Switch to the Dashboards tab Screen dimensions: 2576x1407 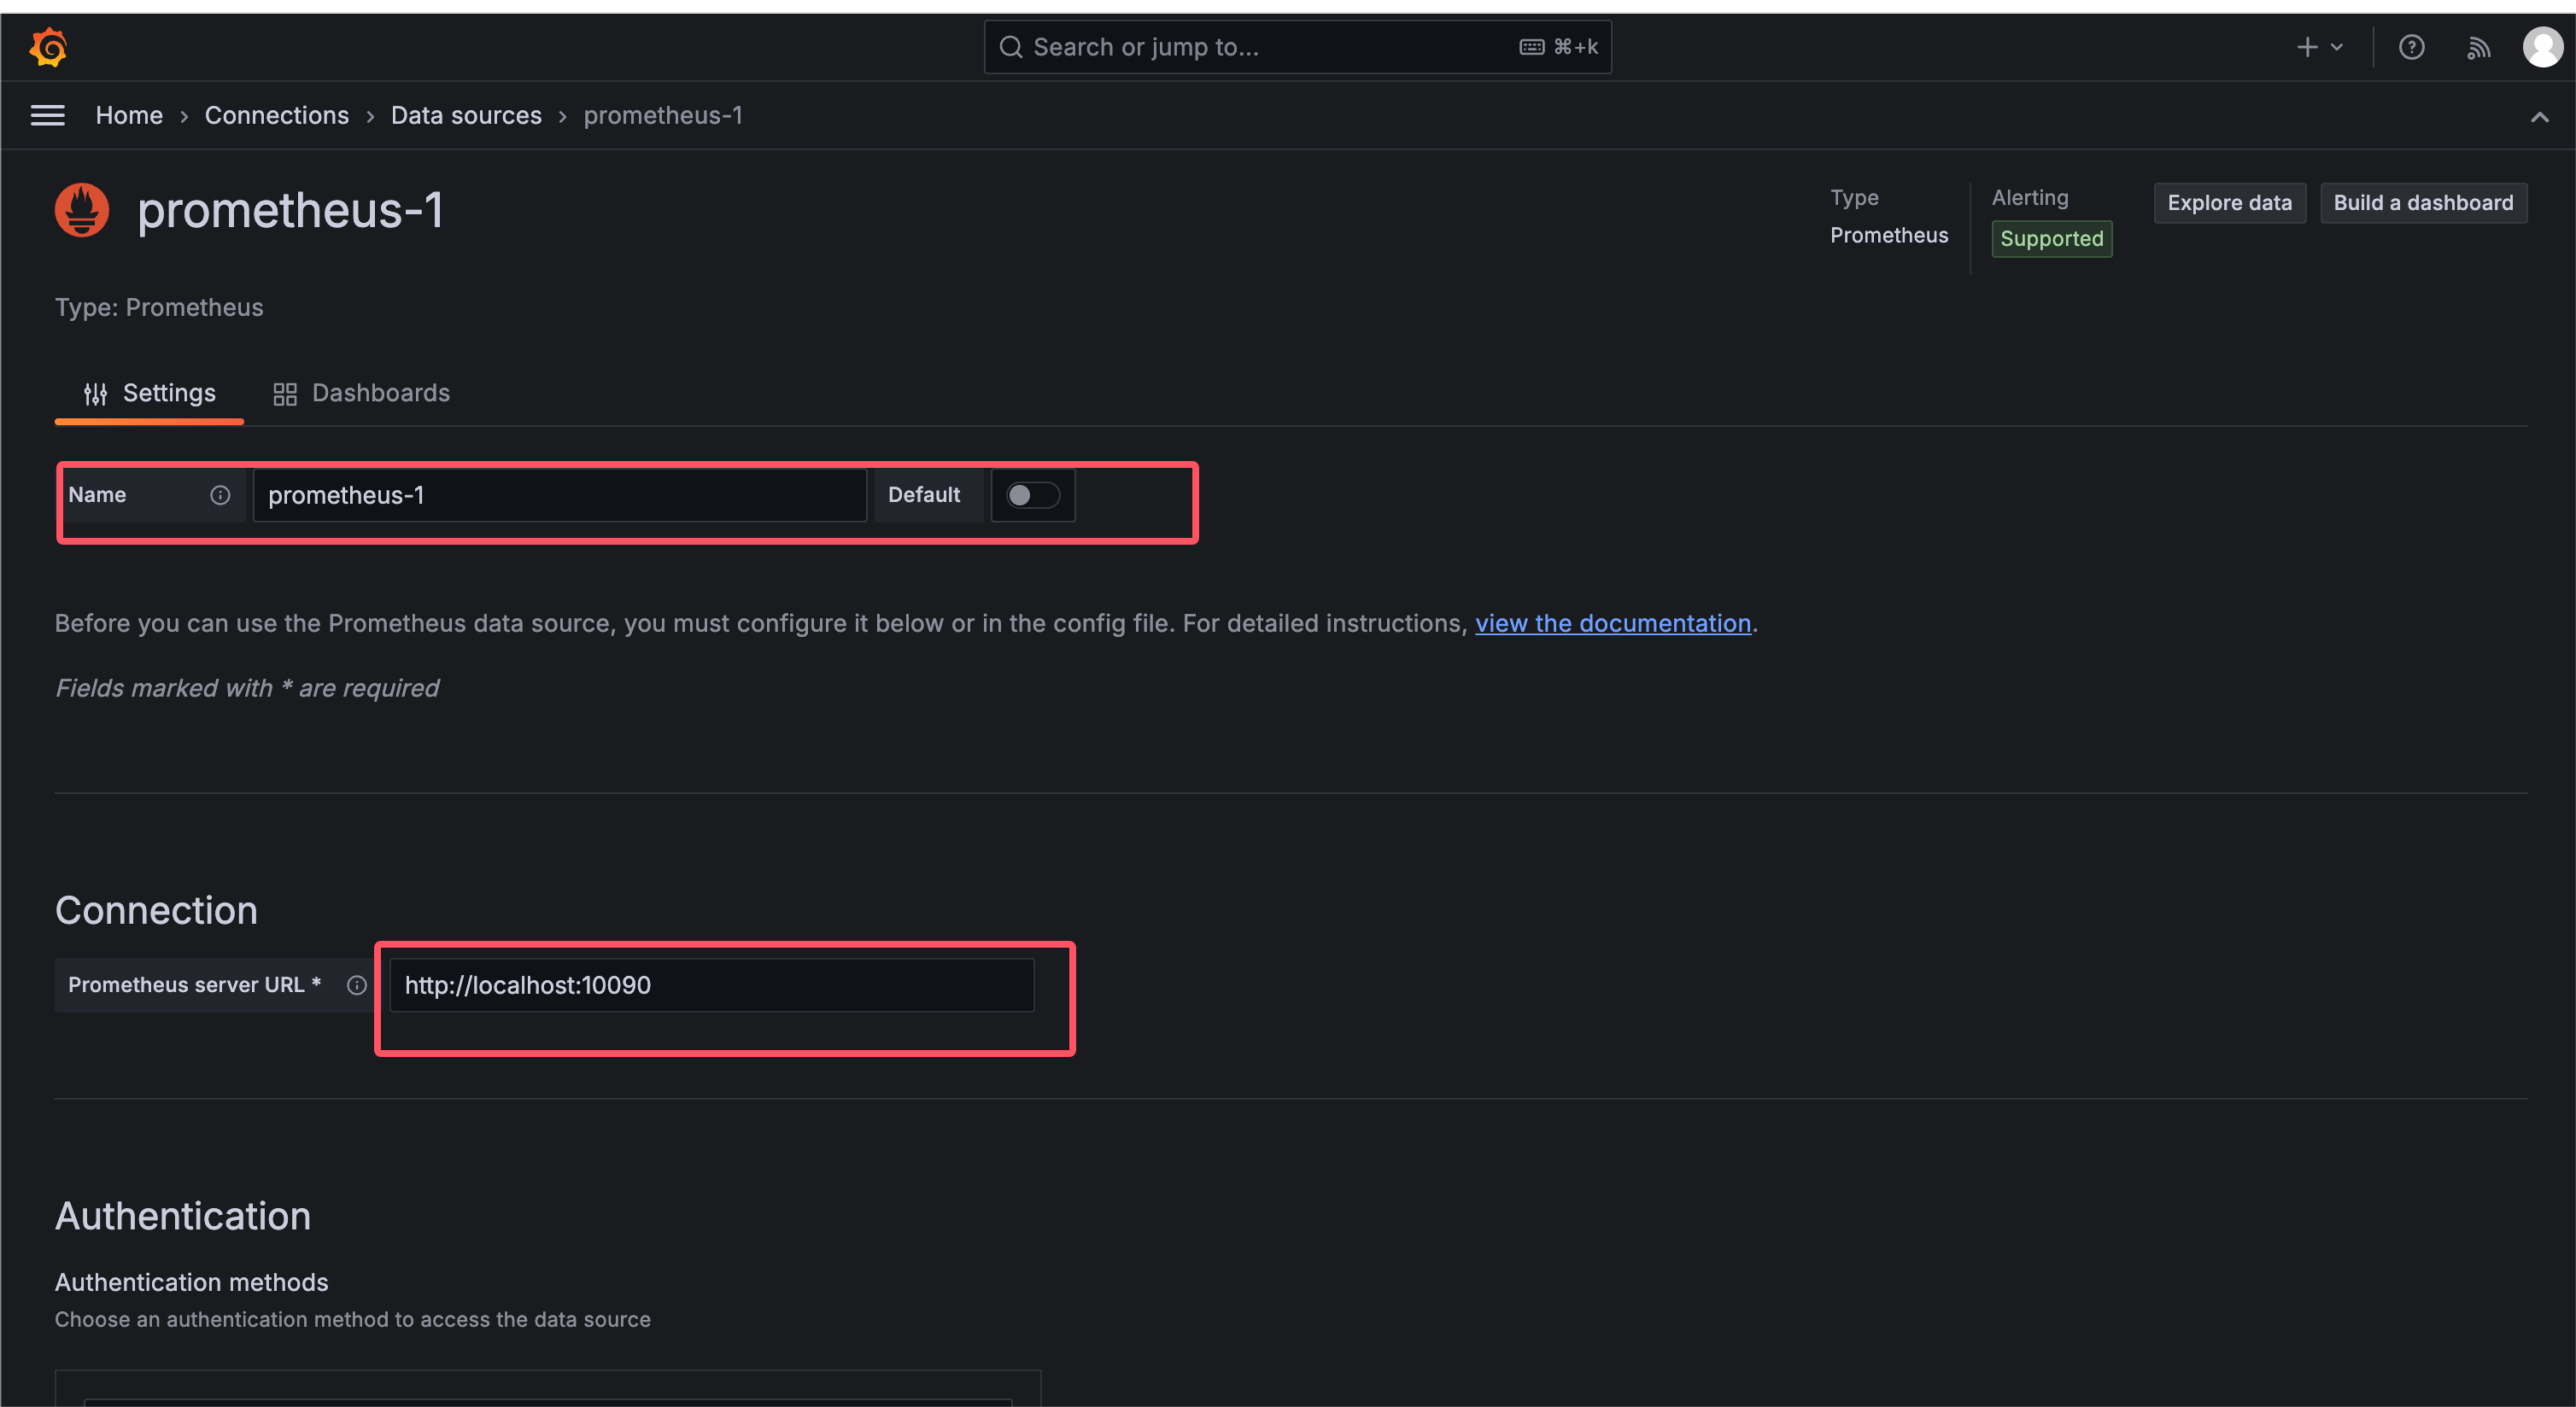361,393
